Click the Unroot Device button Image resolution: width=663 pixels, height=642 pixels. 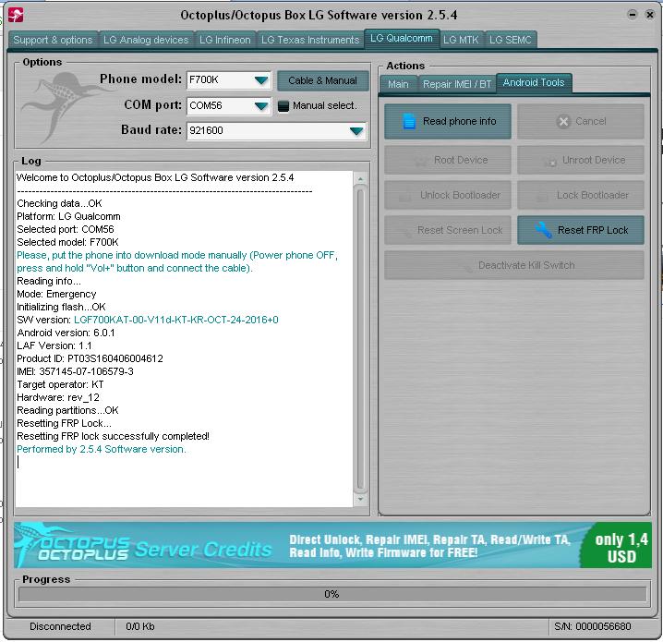click(581, 161)
